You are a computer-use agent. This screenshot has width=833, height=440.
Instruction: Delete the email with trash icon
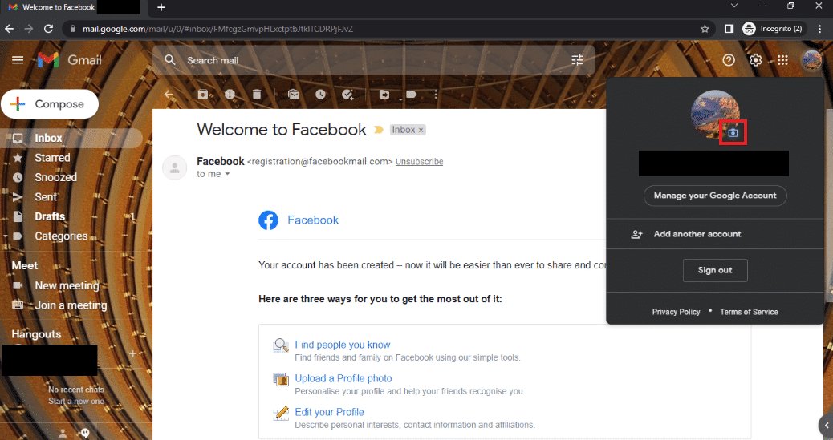tap(257, 95)
